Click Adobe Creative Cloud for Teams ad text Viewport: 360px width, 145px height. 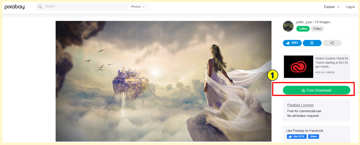[x=332, y=62]
